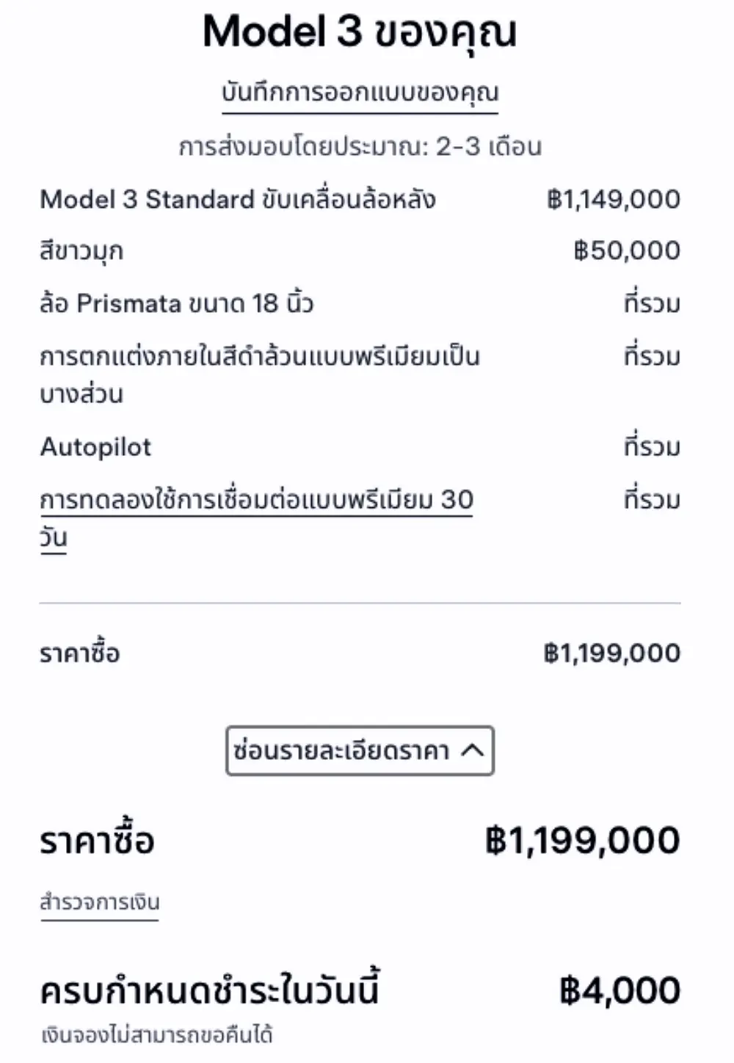Click the large bold 'ราคาซื้อ' label
This screenshot has height=1063, width=734.
coord(97,842)
